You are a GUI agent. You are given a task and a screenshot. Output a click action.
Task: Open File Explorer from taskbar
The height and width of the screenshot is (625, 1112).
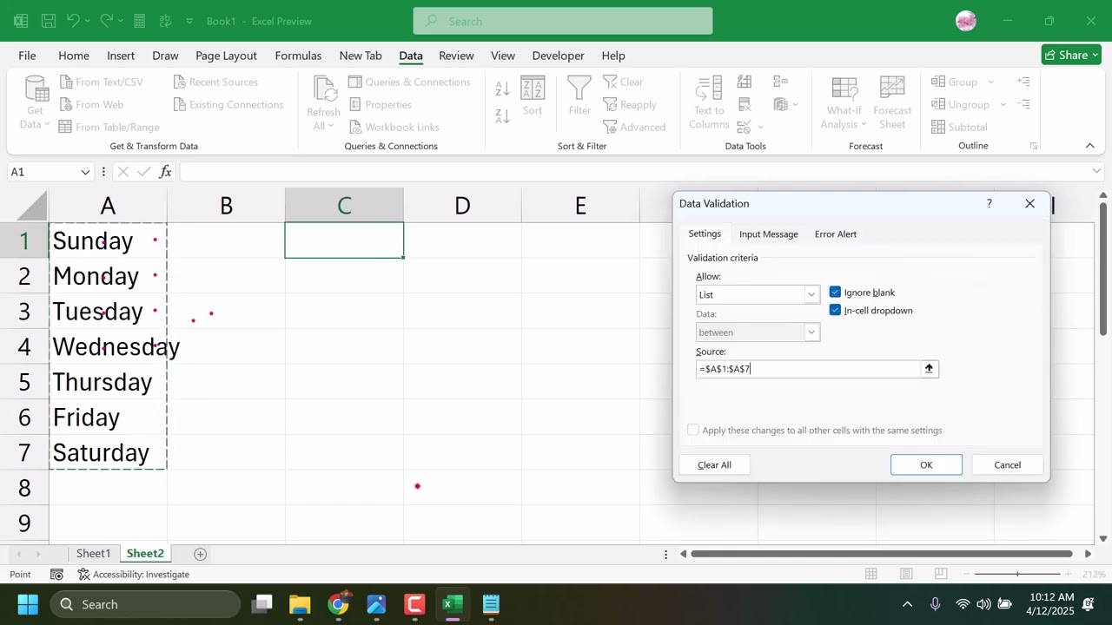[300, 604]
